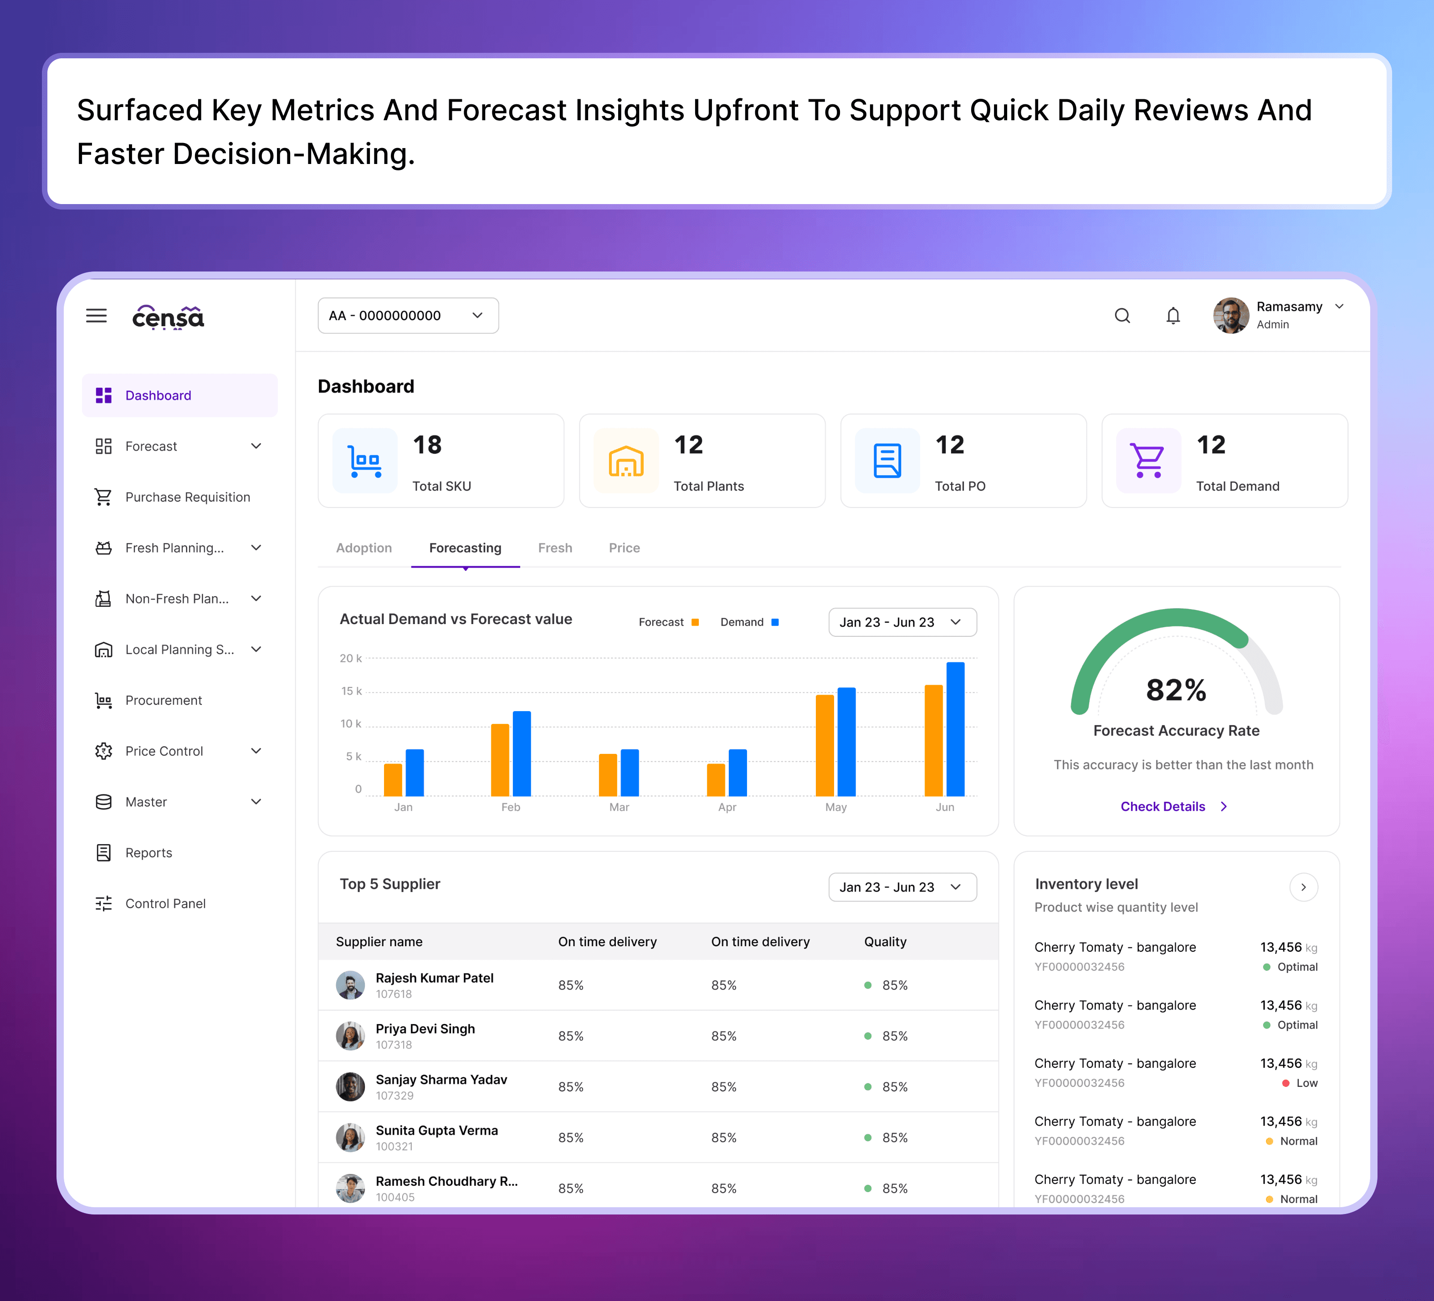This screenshot has height=1301, width=1434.
Task: Click the orange Forecast legend swatch
Action: [x=695, y=622]
